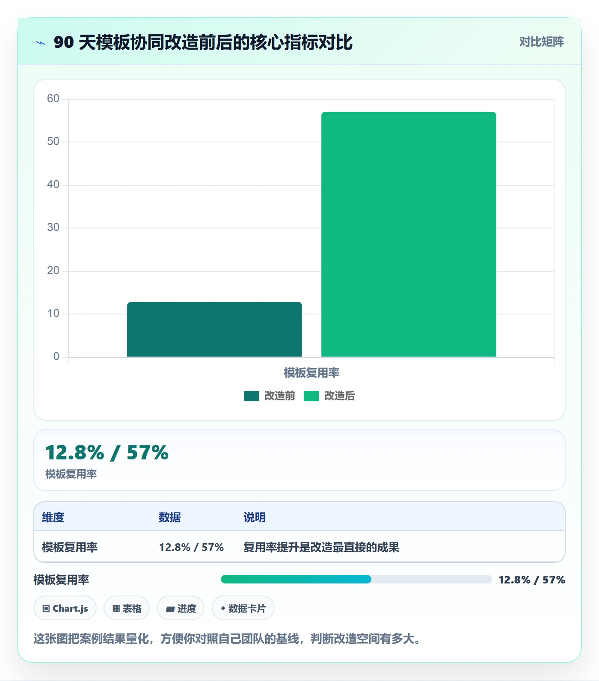Click the dark teal 改造前 bar
Image resolution: width=599 pixels, height=681 pixels.
[214, 329]
